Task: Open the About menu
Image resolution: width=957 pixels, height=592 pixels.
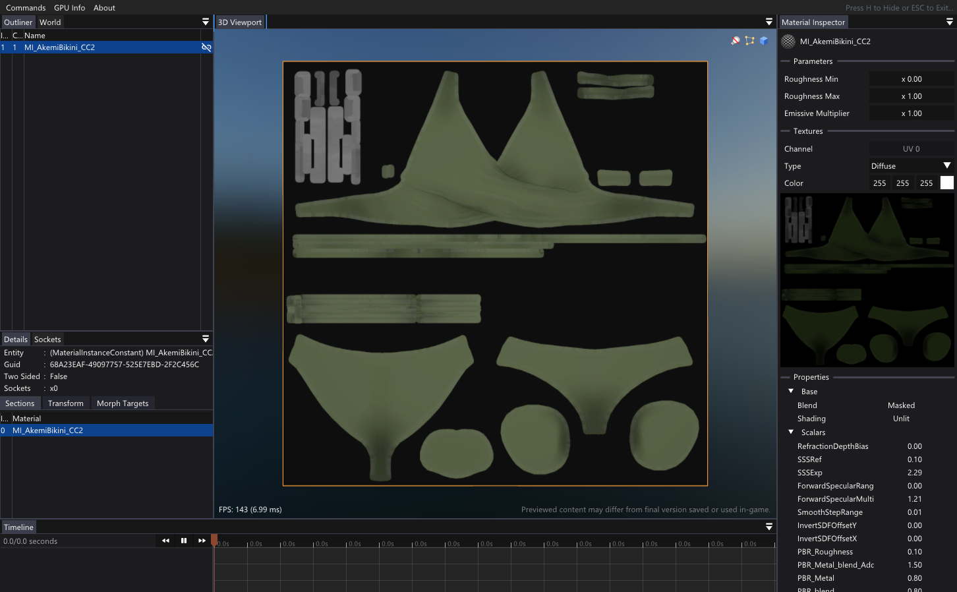Action: click(x=104, y=8)
